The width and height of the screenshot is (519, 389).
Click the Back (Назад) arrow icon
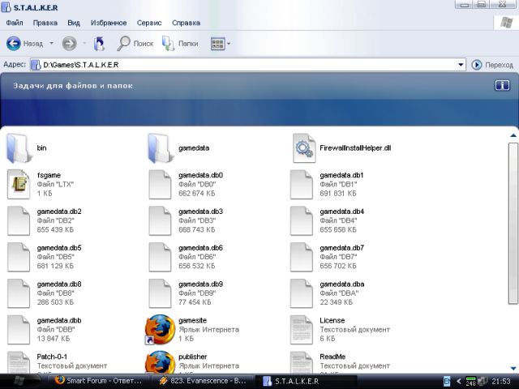tap(14, 43)
